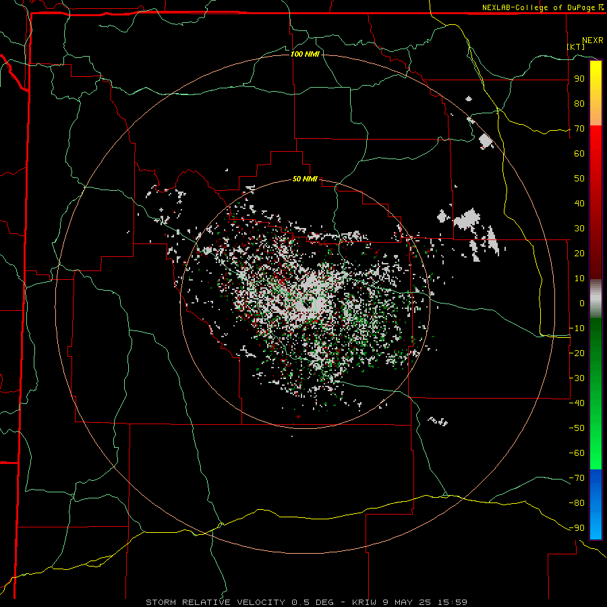This screenshot has height=607, width=607.
Task: Click the gray echo blob near the 100 NMI ring's northeast edge
Action: pos(485,141)
